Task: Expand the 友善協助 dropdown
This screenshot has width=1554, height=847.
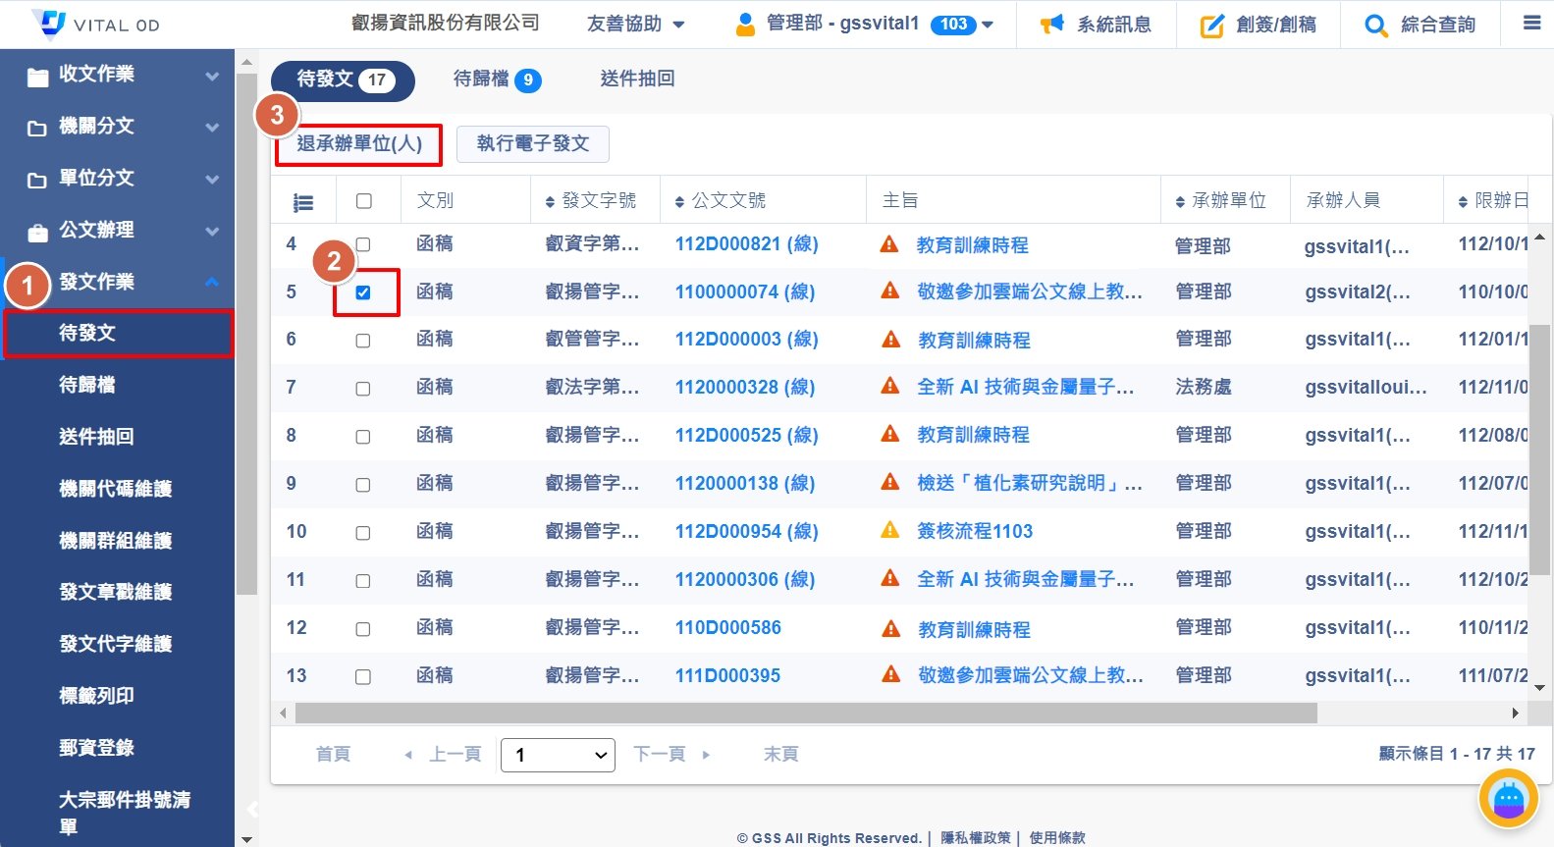Action: (635, 25)
